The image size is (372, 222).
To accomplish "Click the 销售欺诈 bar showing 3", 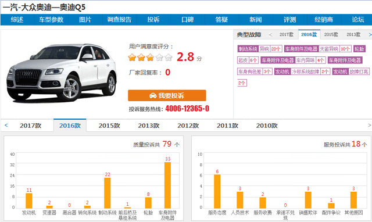I will pos(308,200).
